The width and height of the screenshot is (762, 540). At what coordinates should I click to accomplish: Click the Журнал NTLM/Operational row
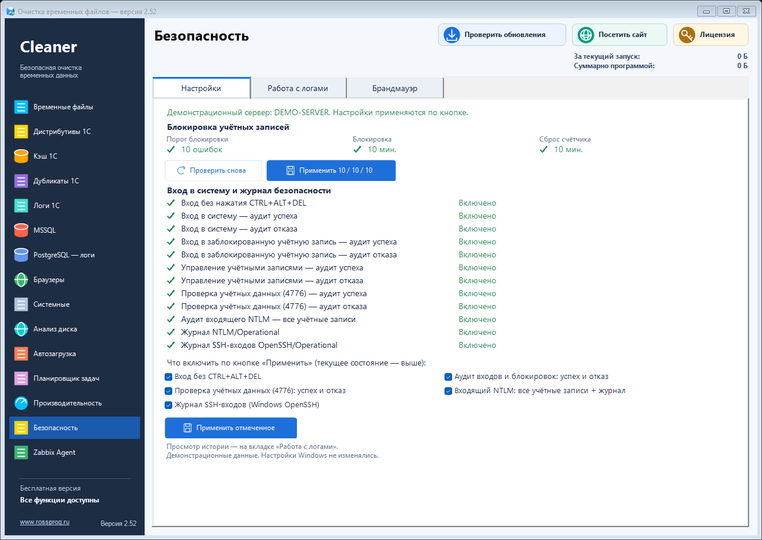332,333
